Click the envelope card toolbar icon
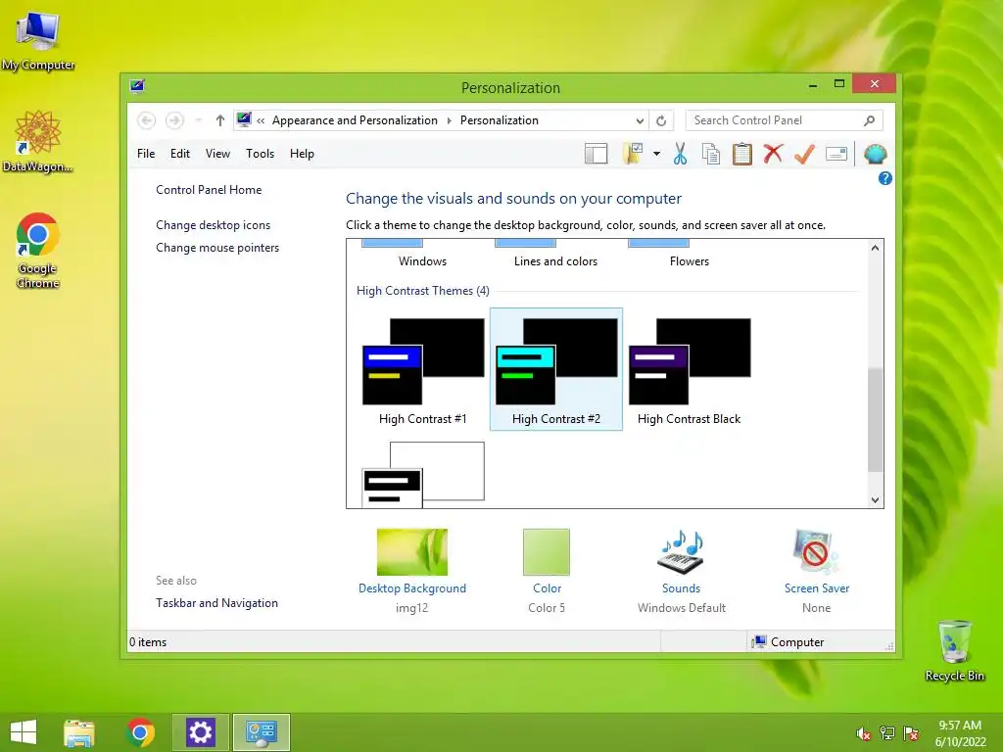This screenshot has width=1003, height=752. point(836,154)
